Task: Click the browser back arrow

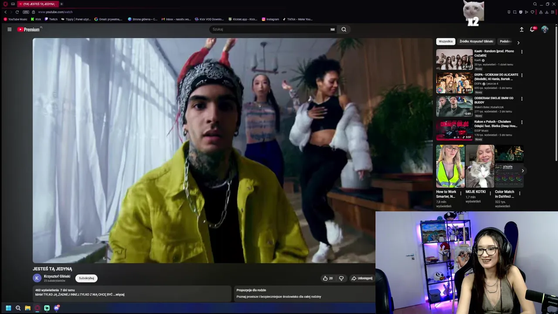Action: coord(5,12)
